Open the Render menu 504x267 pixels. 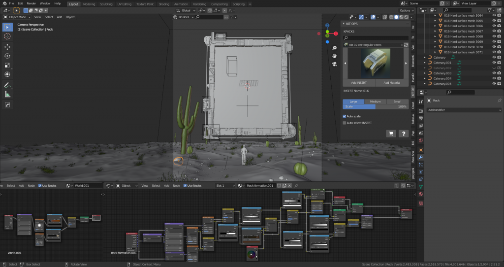(x=31, y=3)
